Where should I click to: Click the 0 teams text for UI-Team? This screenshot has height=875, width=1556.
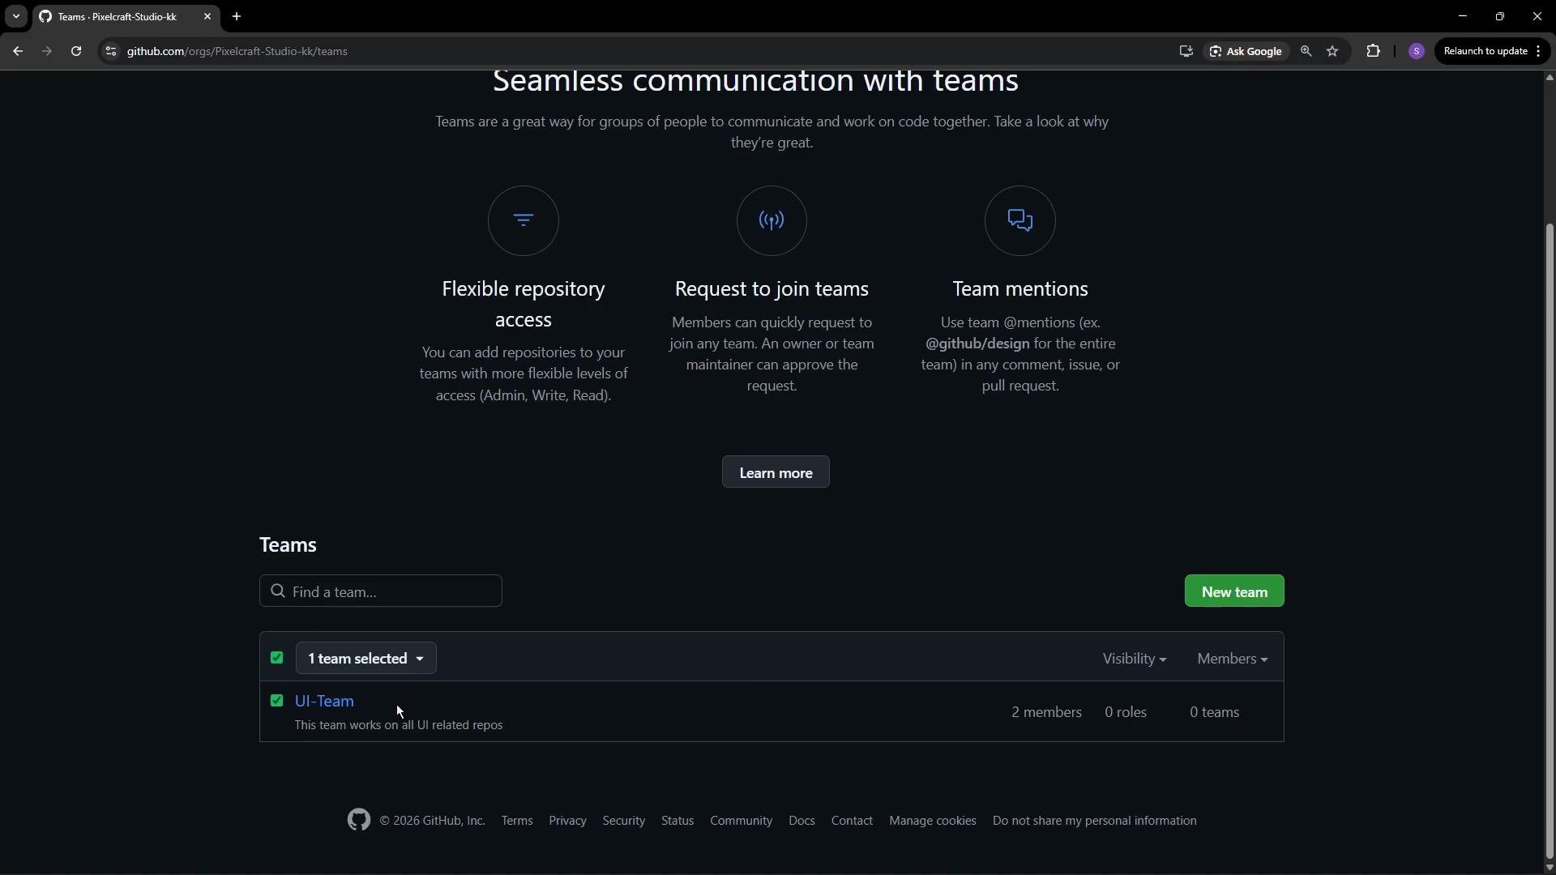click(1214, 712)
